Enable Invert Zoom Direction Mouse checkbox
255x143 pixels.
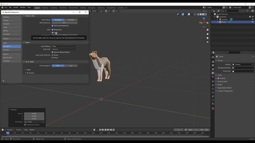coord(52,55)
